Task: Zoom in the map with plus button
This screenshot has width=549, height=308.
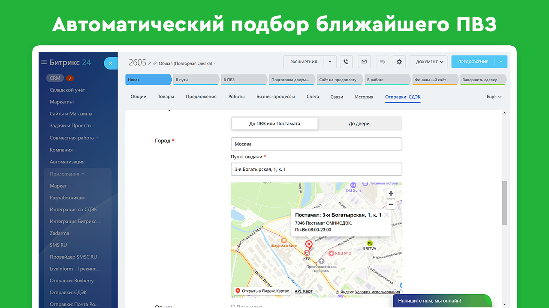Action: click(x=391, y=194)
